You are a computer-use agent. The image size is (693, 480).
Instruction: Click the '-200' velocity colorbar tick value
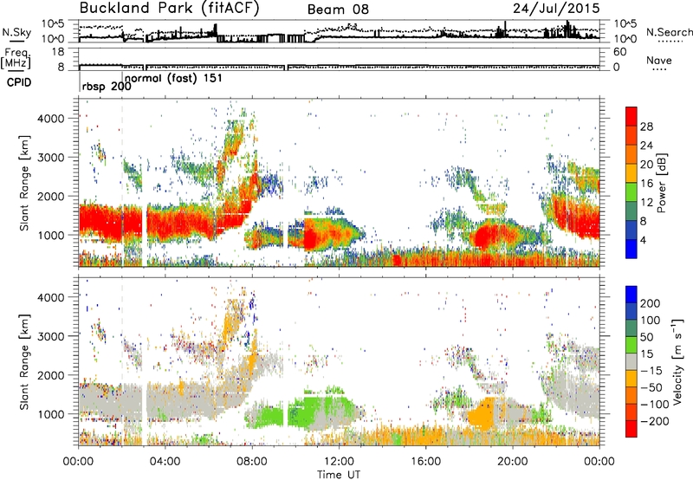pyautogui.click(x=655, y=421)
